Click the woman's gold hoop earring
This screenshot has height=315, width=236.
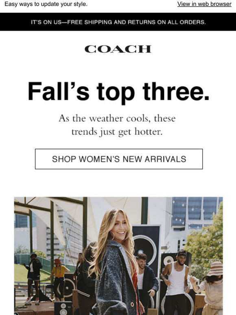click(x=113, y=236)
